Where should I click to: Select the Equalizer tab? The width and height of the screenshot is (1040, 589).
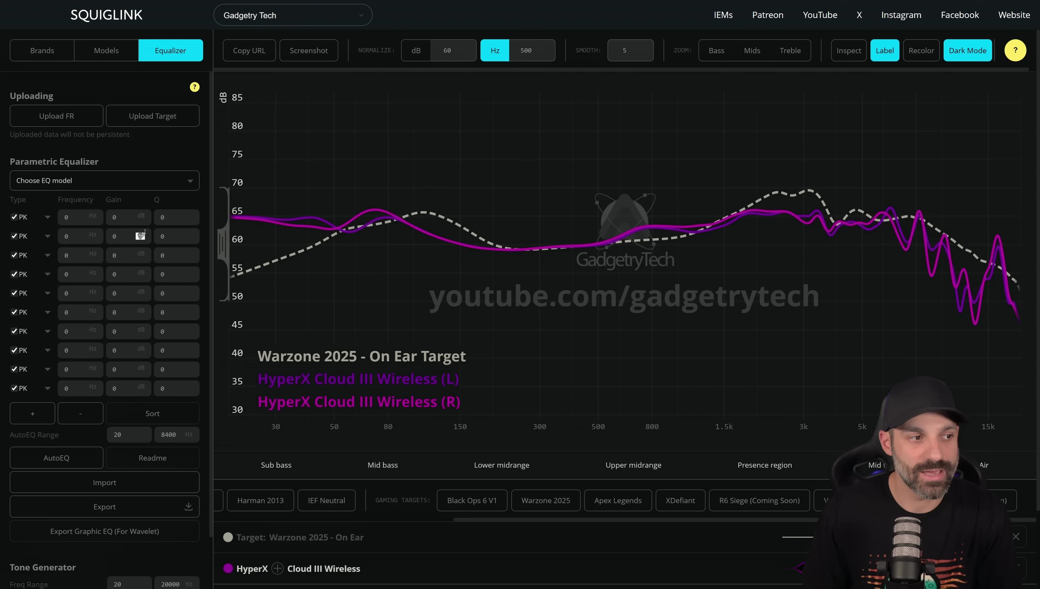point(170,50)
